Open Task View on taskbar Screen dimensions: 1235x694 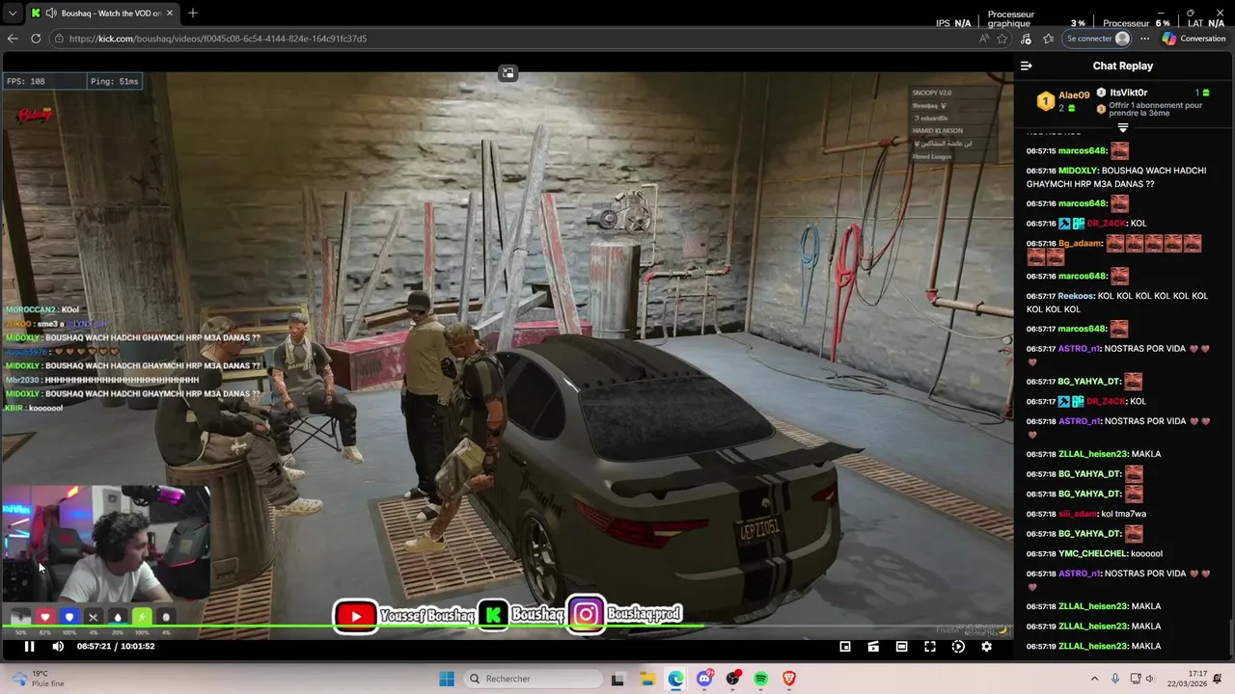(x=618, y=679)
